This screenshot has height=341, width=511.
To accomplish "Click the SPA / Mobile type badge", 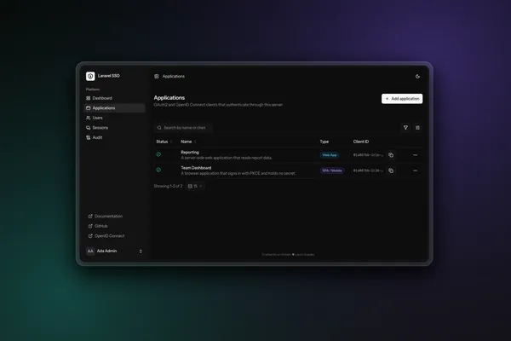I will [x=332, y=170].
